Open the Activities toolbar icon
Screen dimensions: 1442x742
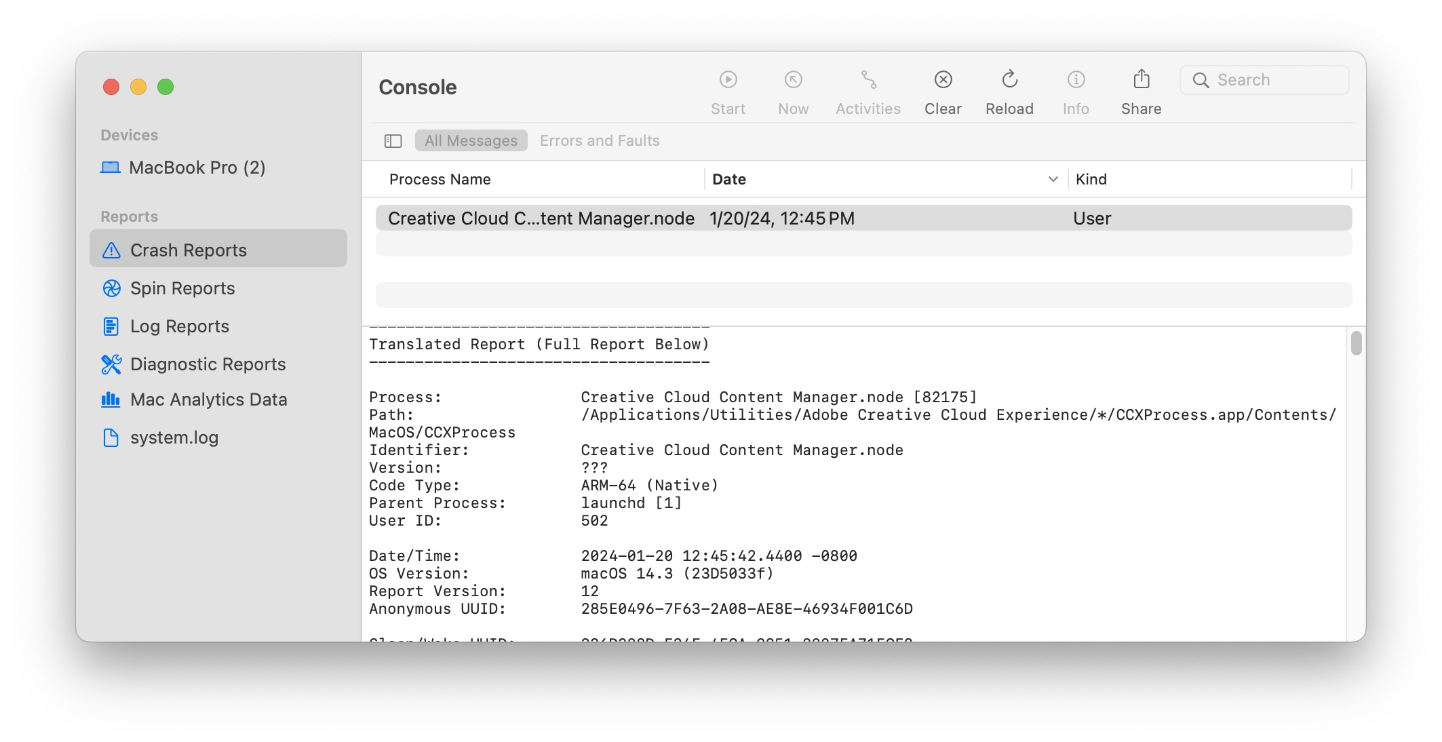(868, 80)
